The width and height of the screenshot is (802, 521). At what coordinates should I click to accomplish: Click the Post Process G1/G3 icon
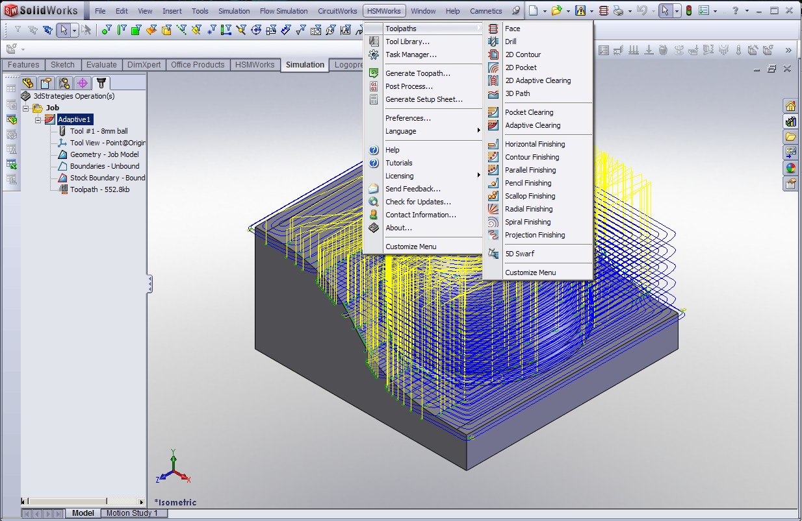tap(374, 86)
